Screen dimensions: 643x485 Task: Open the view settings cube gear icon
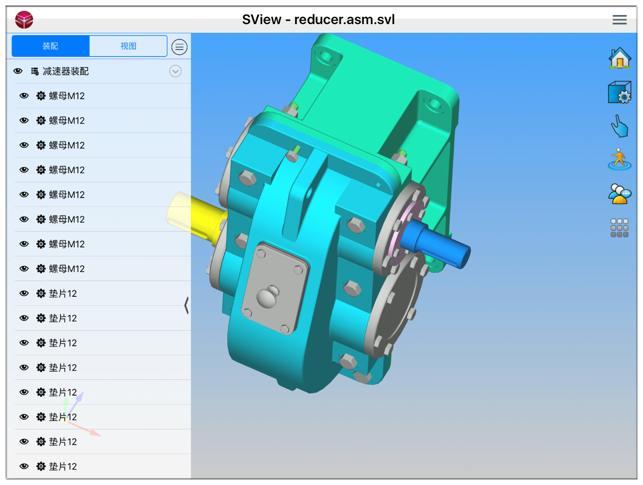[619, 92]
